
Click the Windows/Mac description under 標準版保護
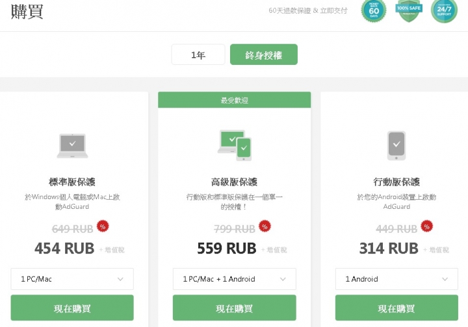point(72,202)
